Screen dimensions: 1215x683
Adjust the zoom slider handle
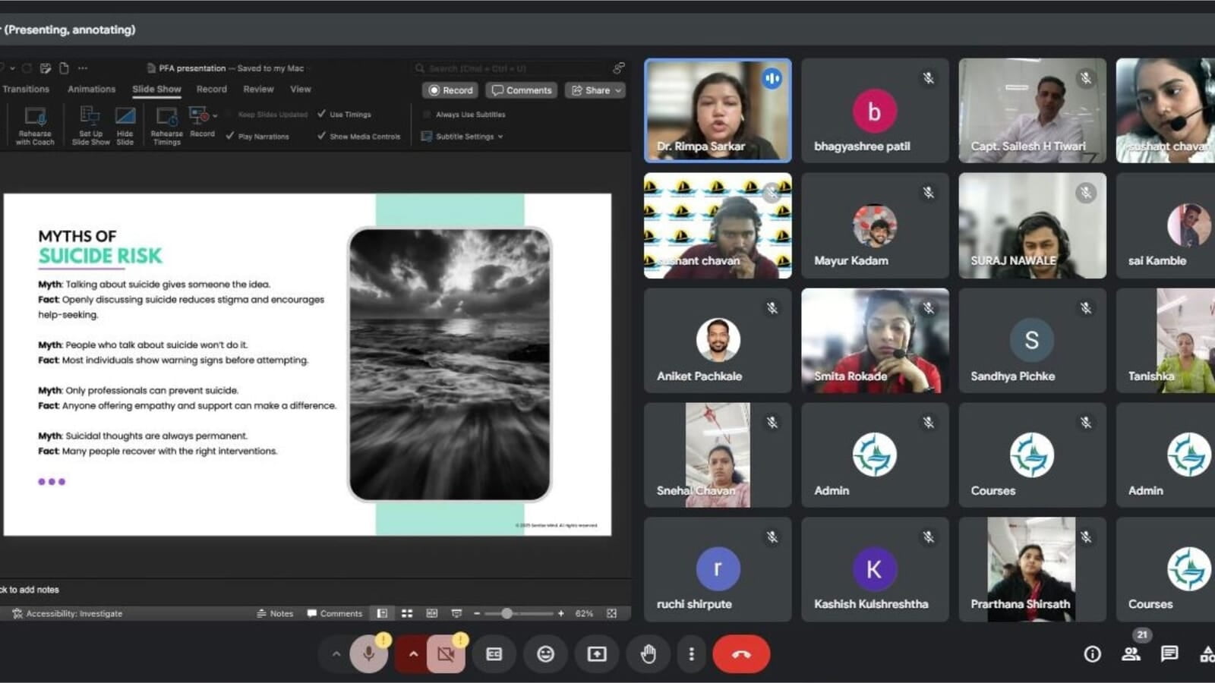(x=507, y=613)
